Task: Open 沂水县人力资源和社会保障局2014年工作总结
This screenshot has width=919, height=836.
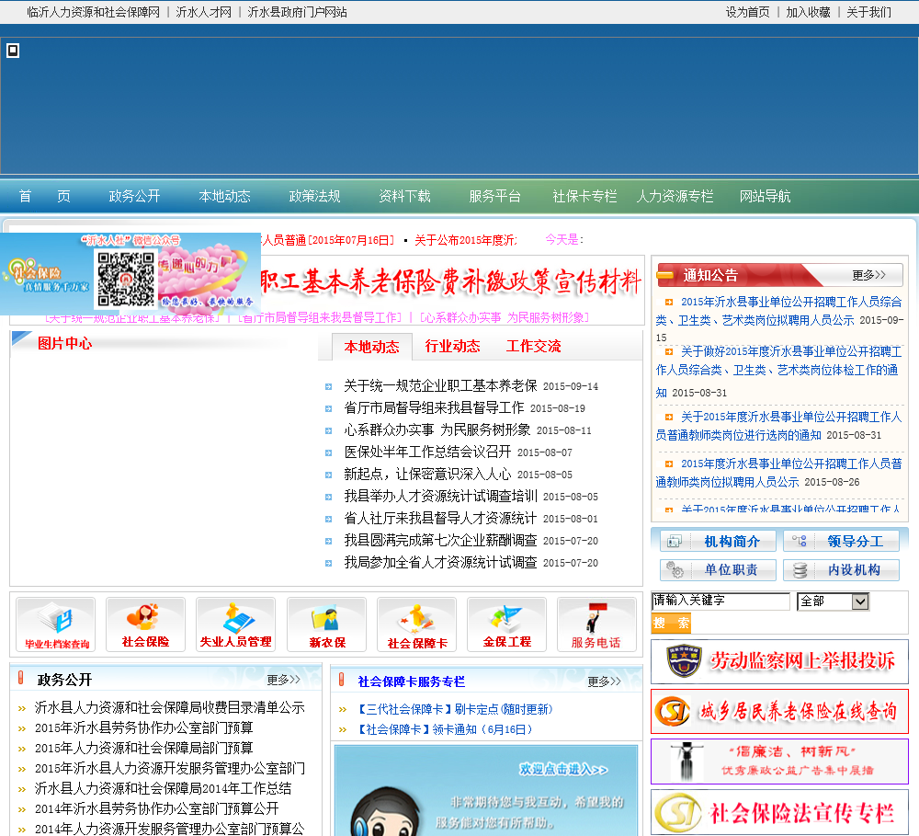Action: (163, 788)
